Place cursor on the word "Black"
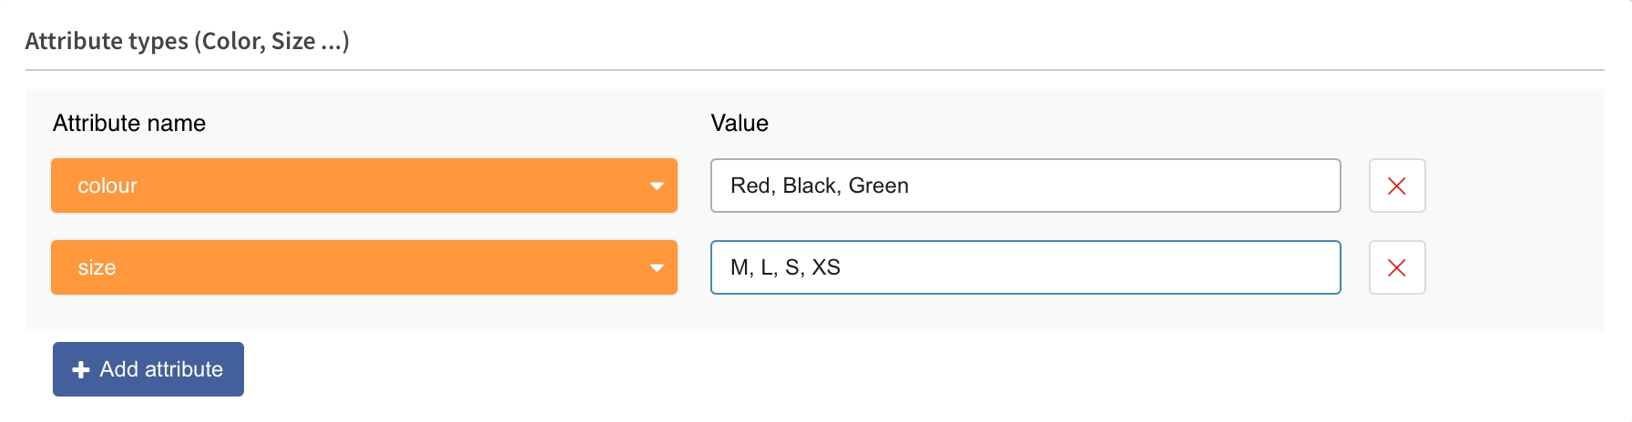This screenshot has width=1632, height=422. [x=810, y=186]
